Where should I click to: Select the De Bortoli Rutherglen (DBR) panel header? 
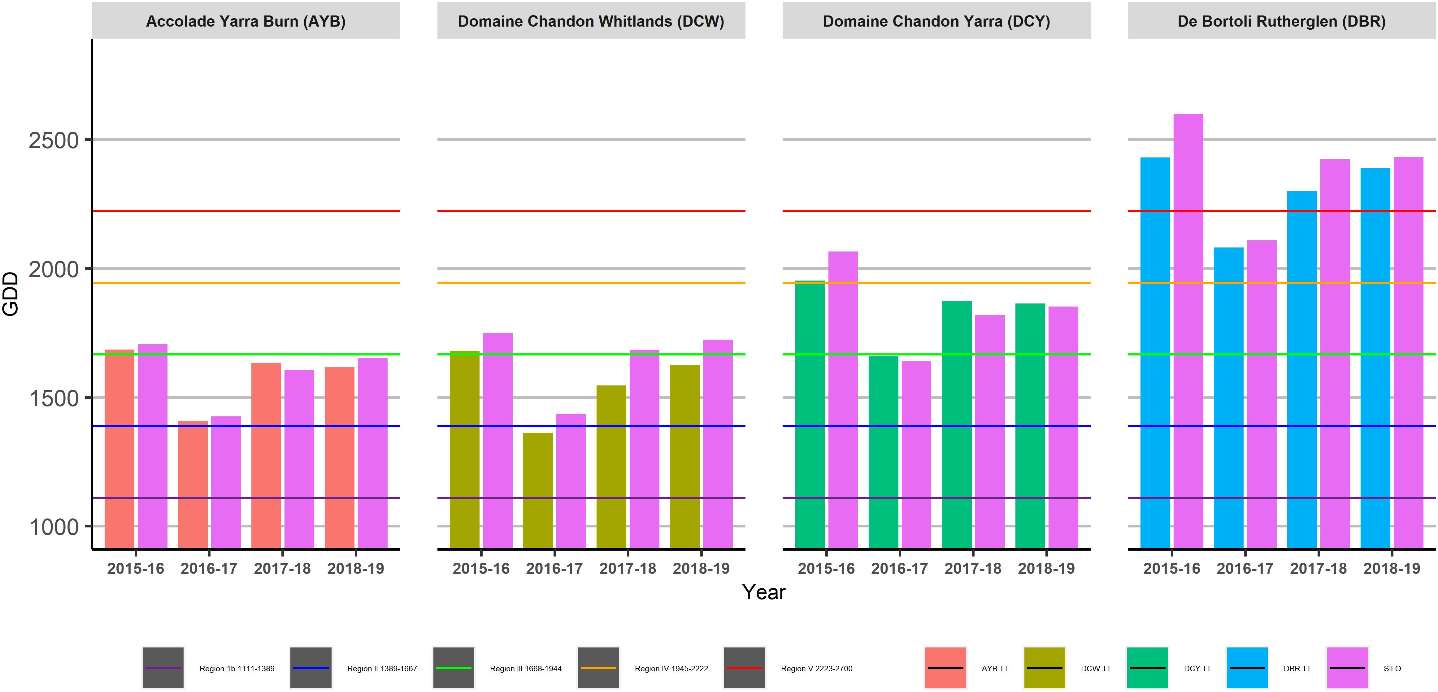click(x=1282, y=21)
